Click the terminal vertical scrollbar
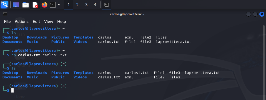The image size is (266, 100). (x=264, y=63)
